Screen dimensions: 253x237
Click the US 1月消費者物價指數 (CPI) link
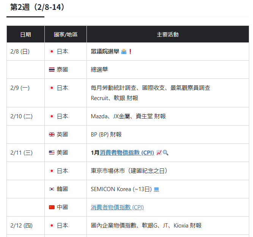coord(127,153)
